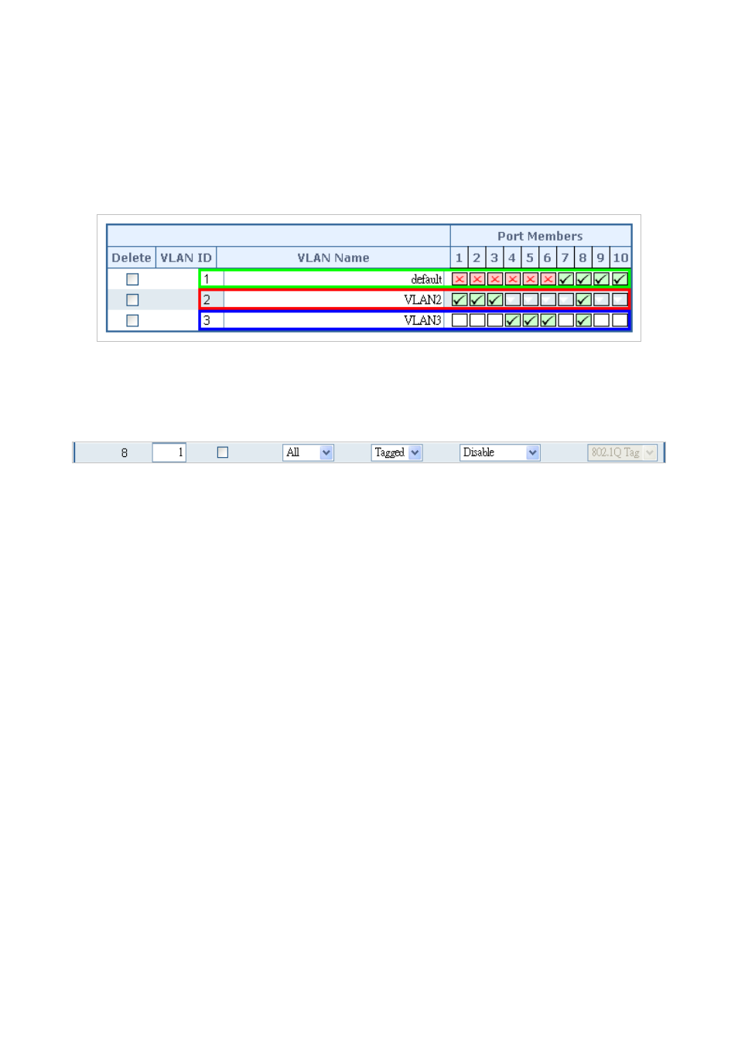Screen dimensions: 738x1044
Task: Uncheck port 4 in the VLAN3 row
Action: [x=513, y=320]
